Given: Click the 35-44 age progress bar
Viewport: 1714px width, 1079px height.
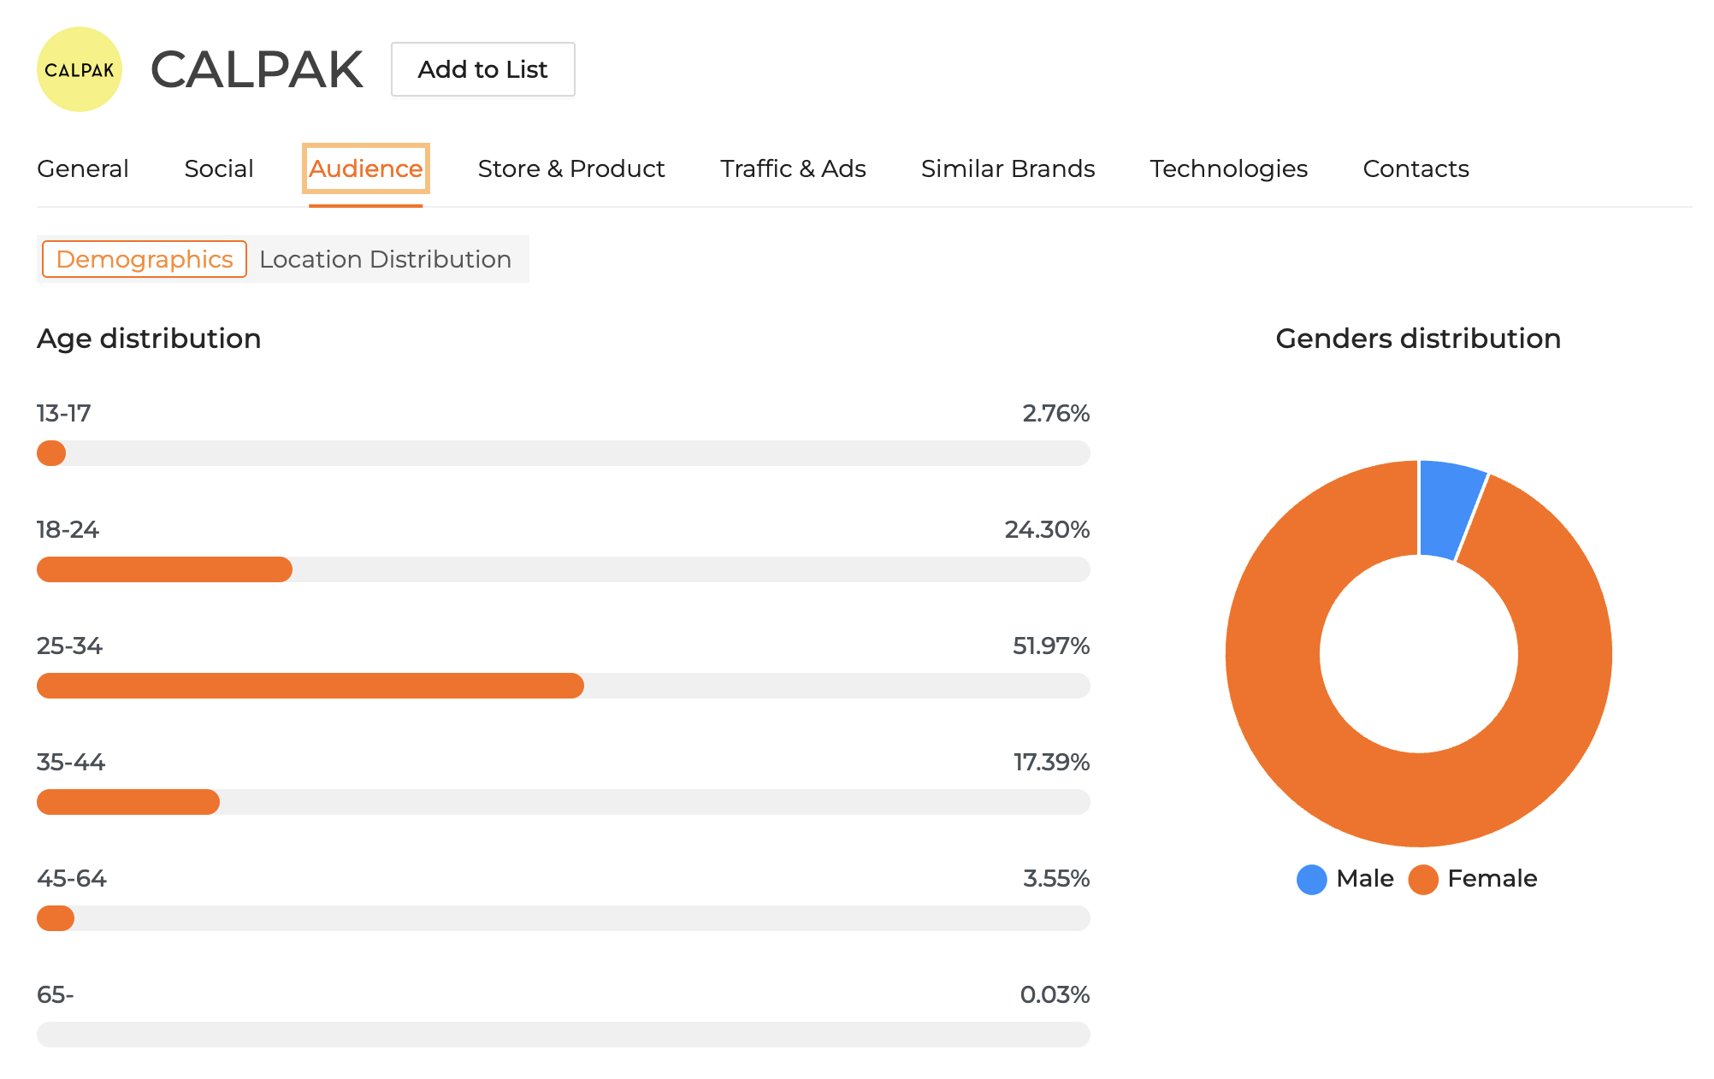Looking at the screenshot, I should [563, 802].
